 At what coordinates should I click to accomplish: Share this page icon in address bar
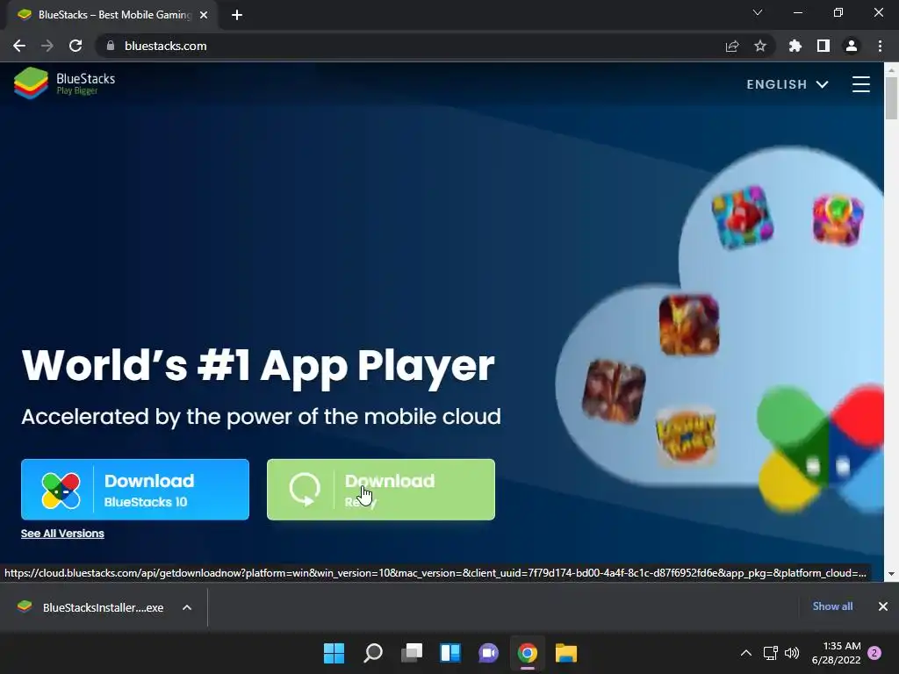(x=732, y=46)
